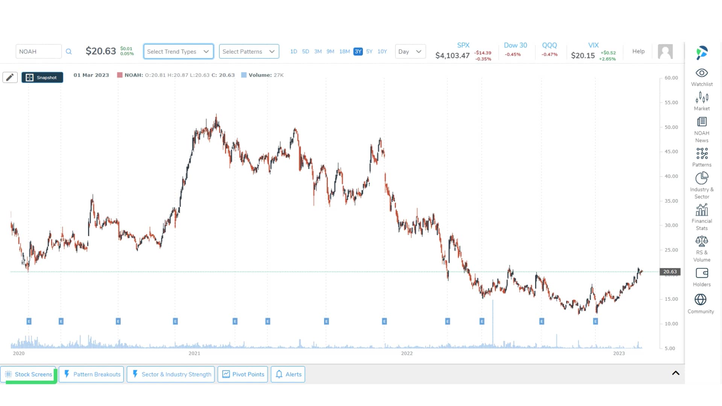Switch chart range to 5Y
This screenshot has height=406, width=722.
370,52
